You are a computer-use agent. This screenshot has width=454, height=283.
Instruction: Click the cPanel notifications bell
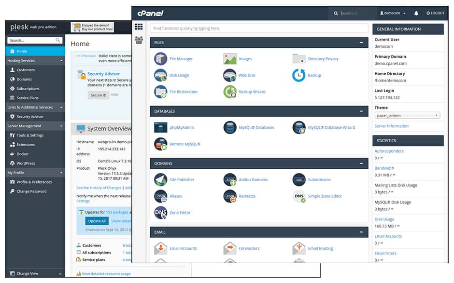coord(416,13)
